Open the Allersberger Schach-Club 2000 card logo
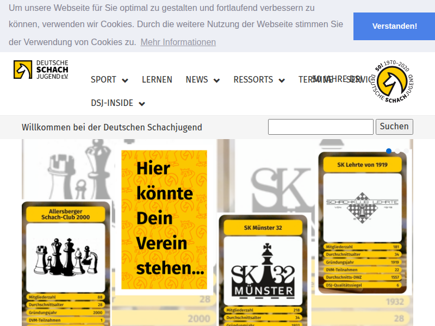Viewport: 435px width, 326px height. (66, 257)
